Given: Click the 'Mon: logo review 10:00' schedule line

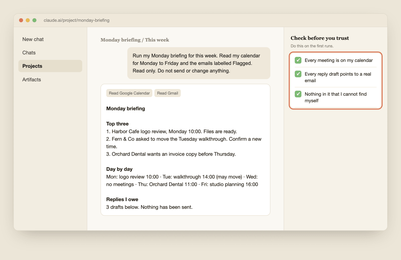Looking at the screenshot, I should pyautogui.click(x=182, y=181).
